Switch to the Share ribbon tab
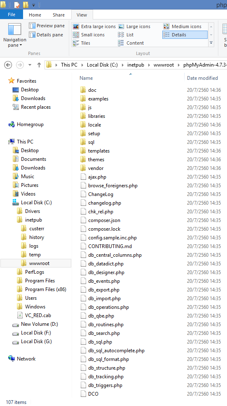 point(59,15)
